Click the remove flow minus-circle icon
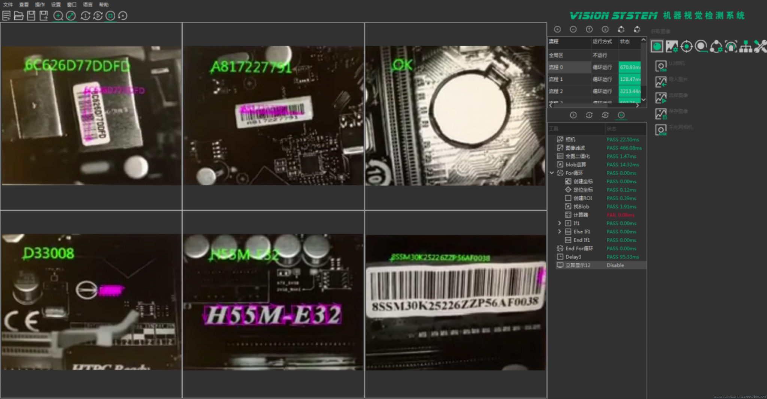Image resolution: width=767 pixels, height=399 pixels. pyautogui.click(x=573, y=29)
